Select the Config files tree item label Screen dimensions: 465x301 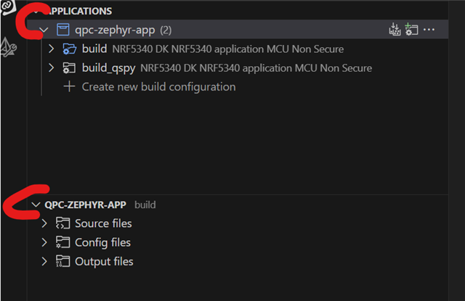pyautogui.click(x=102, y=243)
